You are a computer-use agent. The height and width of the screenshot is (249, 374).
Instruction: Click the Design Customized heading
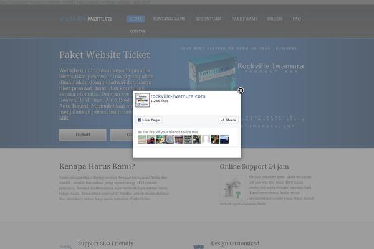[235, 243]
